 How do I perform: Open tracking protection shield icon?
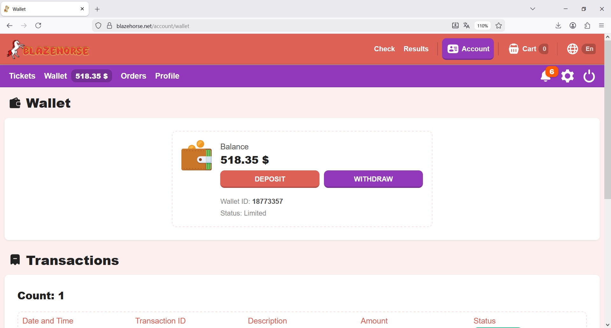click(x=99, y=26)
